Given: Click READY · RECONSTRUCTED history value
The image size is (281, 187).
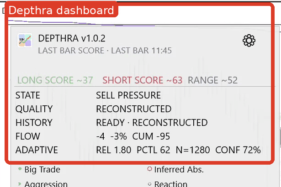Looking at the screenshot, I should (x=152, y=123).
